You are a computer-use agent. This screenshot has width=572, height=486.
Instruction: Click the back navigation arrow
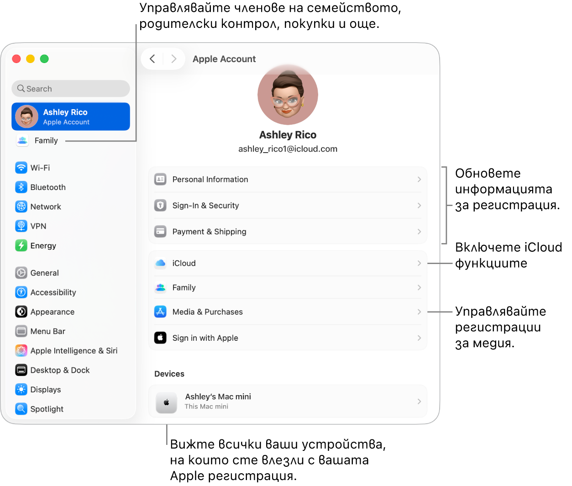152,58
